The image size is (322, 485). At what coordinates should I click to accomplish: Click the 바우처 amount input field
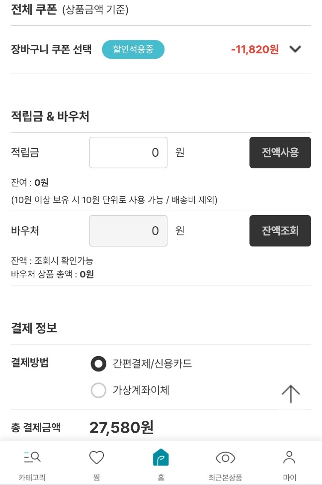[x=128, y=231]
